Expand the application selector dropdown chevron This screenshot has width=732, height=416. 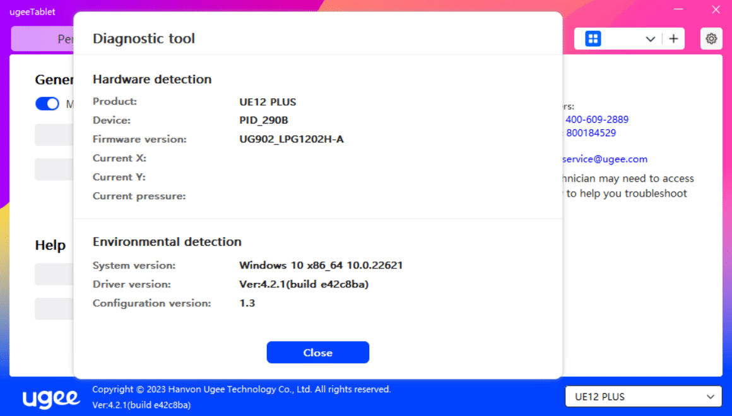[x=651, y=39]
